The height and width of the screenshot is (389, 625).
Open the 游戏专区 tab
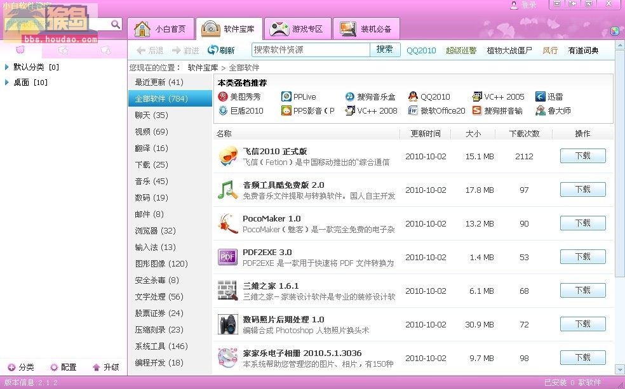click(297, 29)
